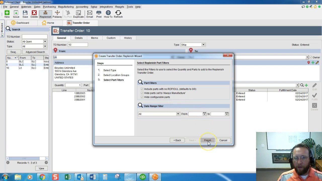Switch to the Details tab
Screen dimensions: 322x181
(x=78, y=38)
